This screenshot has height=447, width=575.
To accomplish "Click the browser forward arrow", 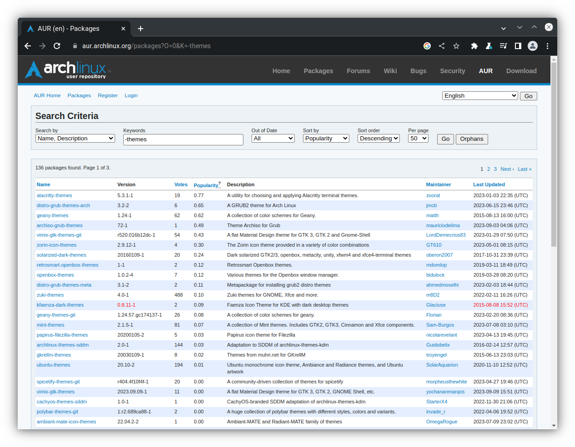I will coord(42,46).
